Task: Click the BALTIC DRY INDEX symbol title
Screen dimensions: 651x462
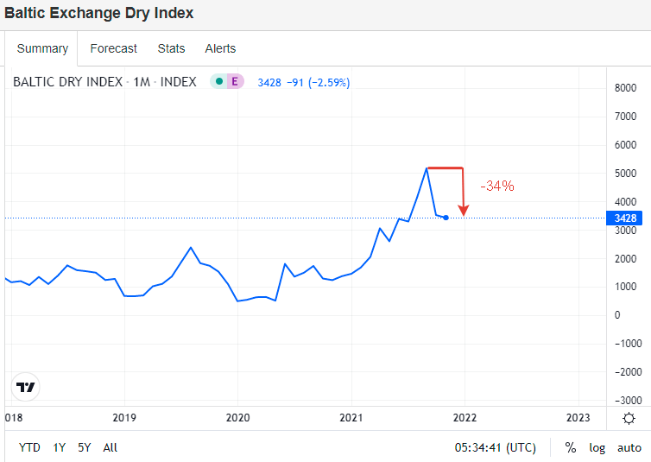Action: click(x=67, y=82)
